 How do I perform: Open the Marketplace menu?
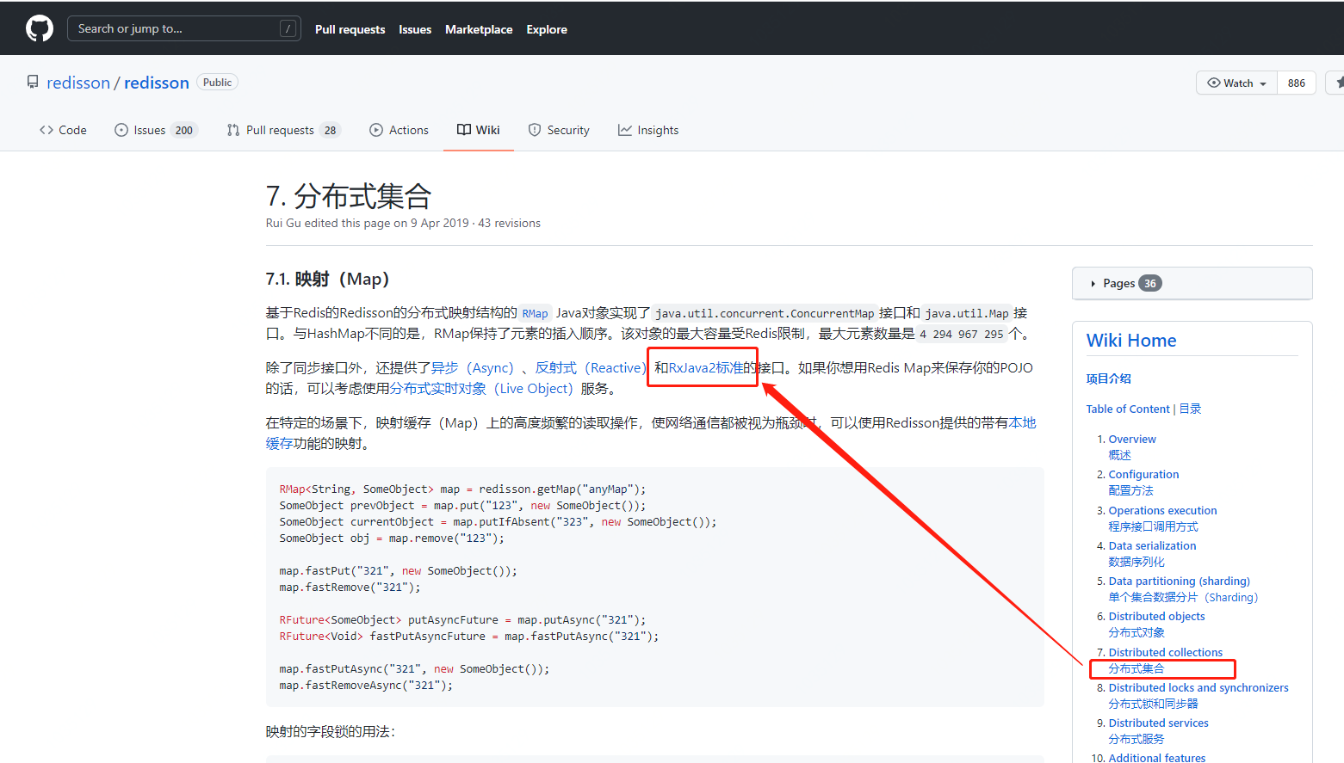(479, 29)
